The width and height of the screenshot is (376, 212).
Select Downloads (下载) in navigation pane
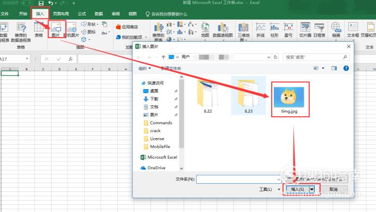pyautogui.click(x=151, y=99)
